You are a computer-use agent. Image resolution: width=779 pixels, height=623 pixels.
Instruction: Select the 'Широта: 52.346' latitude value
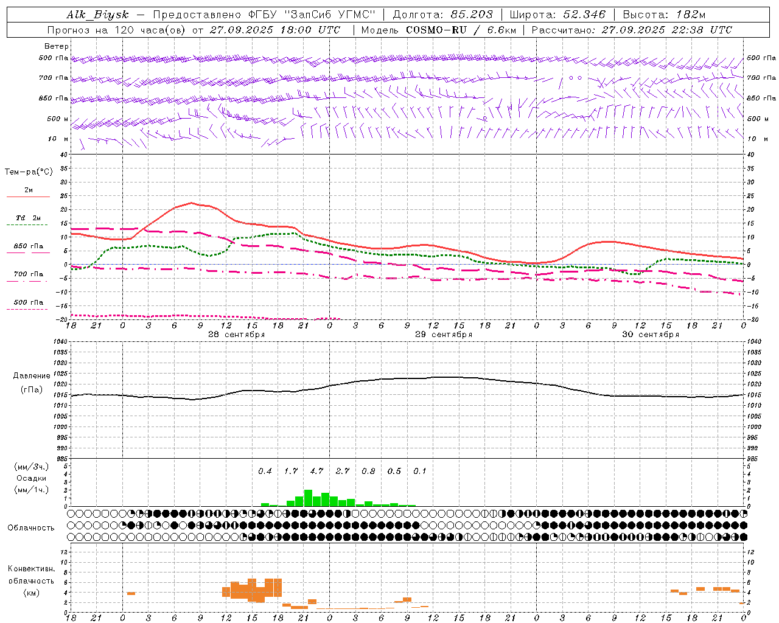[557, 15]
